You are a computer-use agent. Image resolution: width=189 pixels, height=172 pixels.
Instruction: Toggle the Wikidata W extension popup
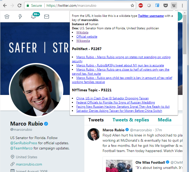[174, 5]
